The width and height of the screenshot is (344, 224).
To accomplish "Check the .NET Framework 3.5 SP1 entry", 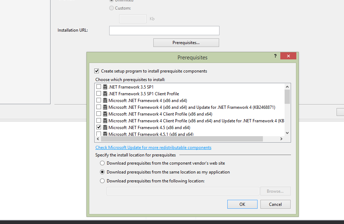I will pyautogui.click(x=98, y=86).
